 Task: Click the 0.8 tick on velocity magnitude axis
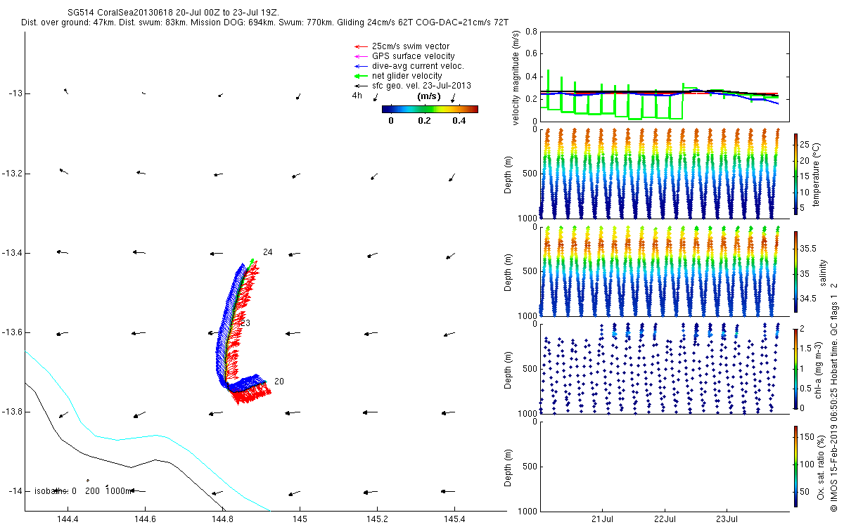pos(532,32)
